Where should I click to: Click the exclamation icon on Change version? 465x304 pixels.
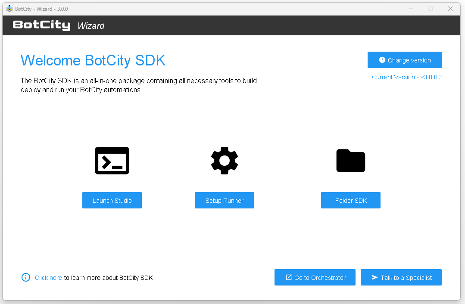382,60
